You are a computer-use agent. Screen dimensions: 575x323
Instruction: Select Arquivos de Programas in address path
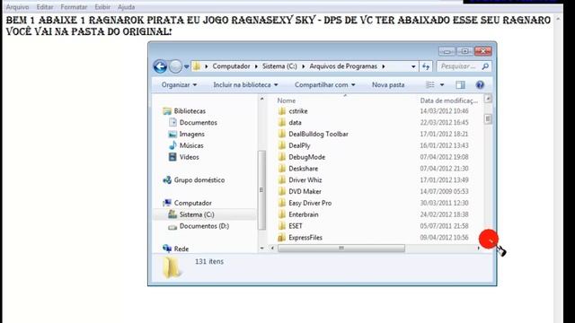click(x=343, y=66)
